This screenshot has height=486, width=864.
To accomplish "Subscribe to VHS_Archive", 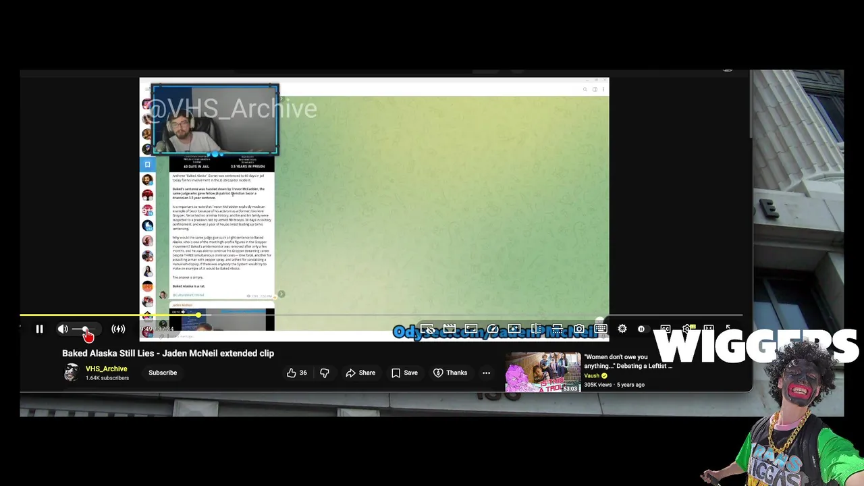I will 163,373.
